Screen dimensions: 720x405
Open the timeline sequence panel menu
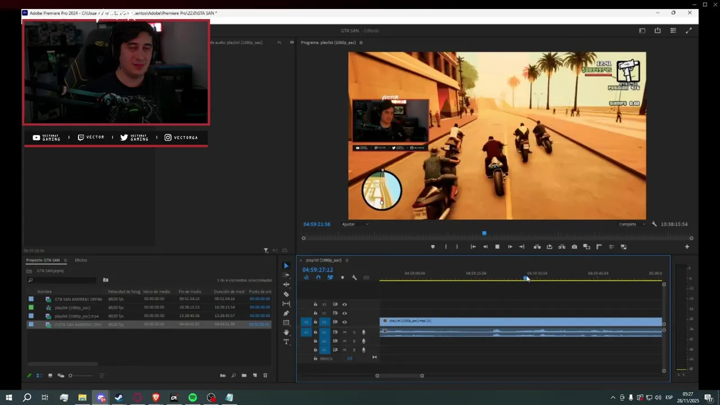(x=347, y=260)
